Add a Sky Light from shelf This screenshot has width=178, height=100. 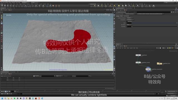pos(123,6)
